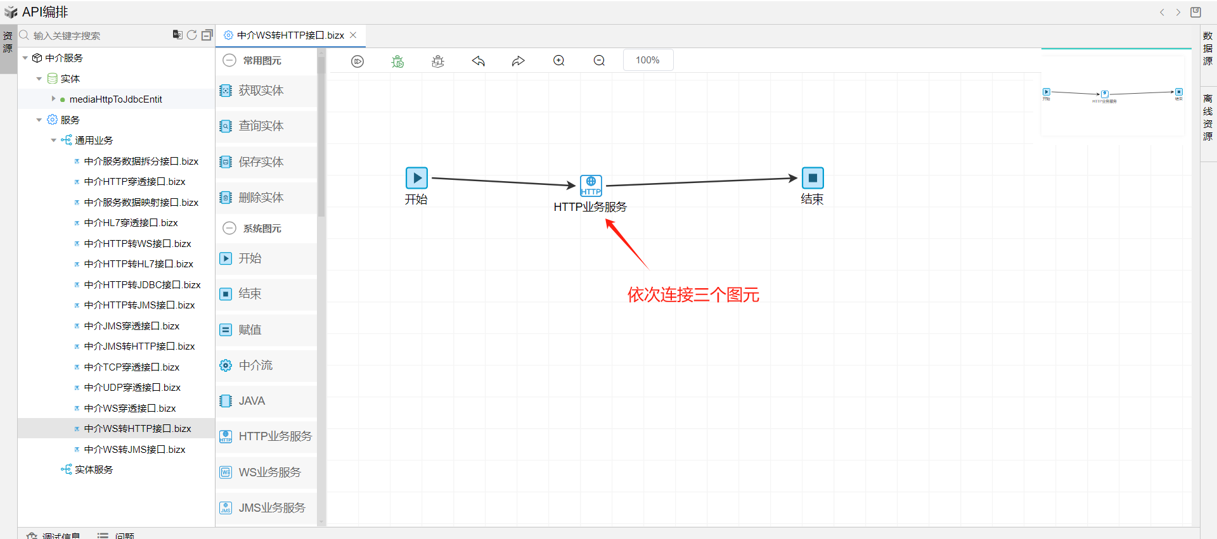Zoom out of the canvas

[x=599, y=61]
